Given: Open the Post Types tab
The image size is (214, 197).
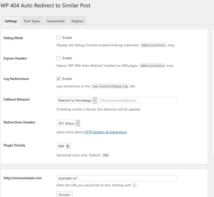Looking at the screenshot, I should pyautogui.click(x=32, y=21).
